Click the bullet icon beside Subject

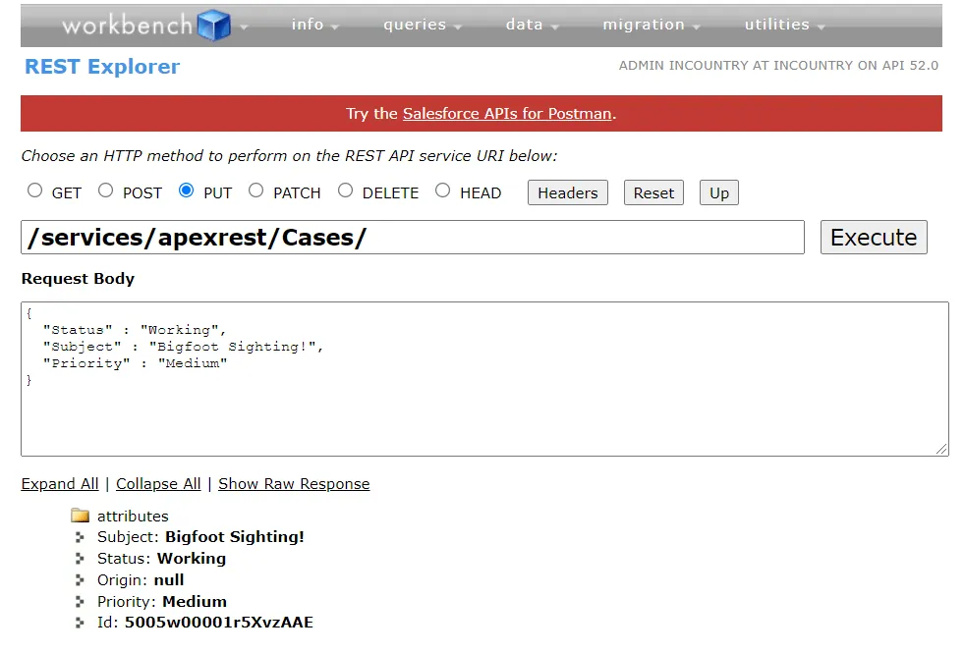tap(81, 537)
